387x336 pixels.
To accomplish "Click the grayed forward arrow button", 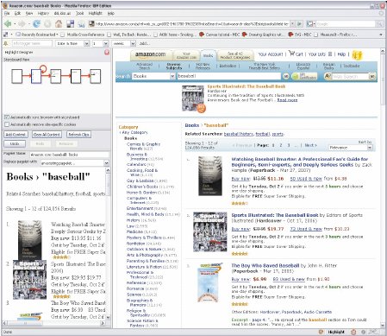I will [x=22, y=24].
